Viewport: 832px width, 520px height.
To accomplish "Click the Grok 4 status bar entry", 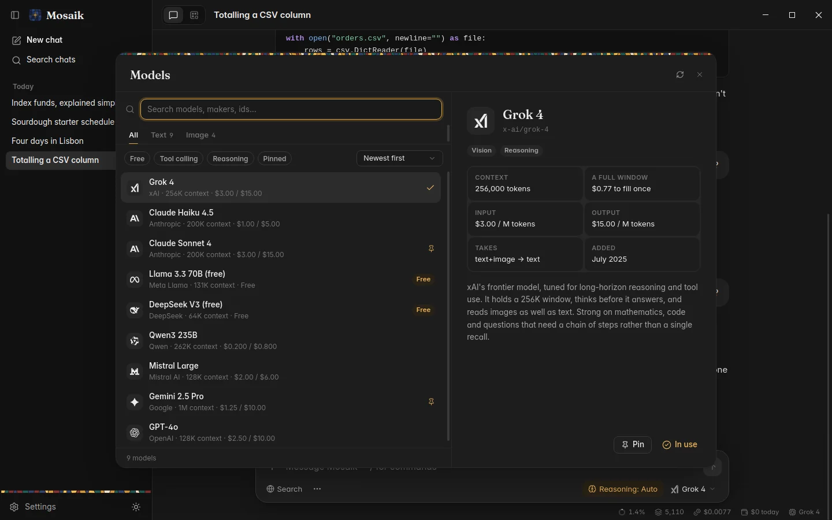I will click(x=804, y=512).
